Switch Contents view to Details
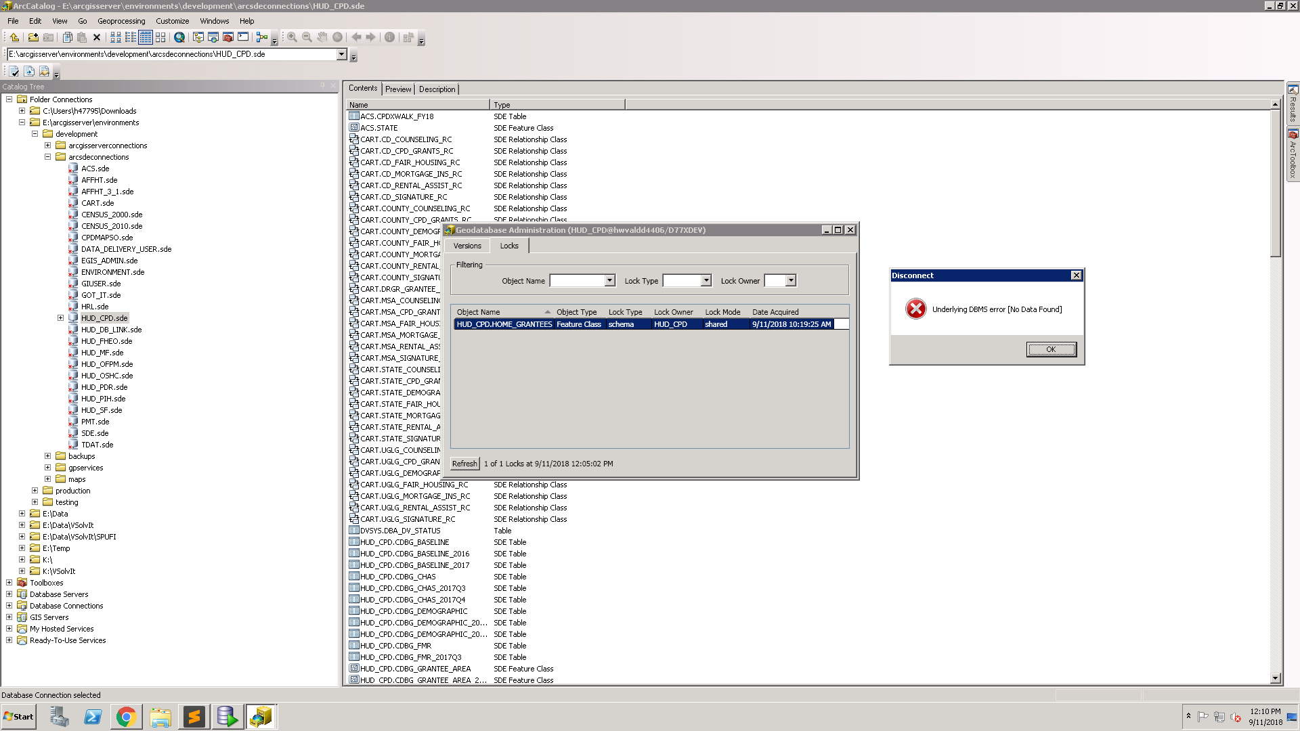Screen dimensions: 1300x731 tap(146, 38)
